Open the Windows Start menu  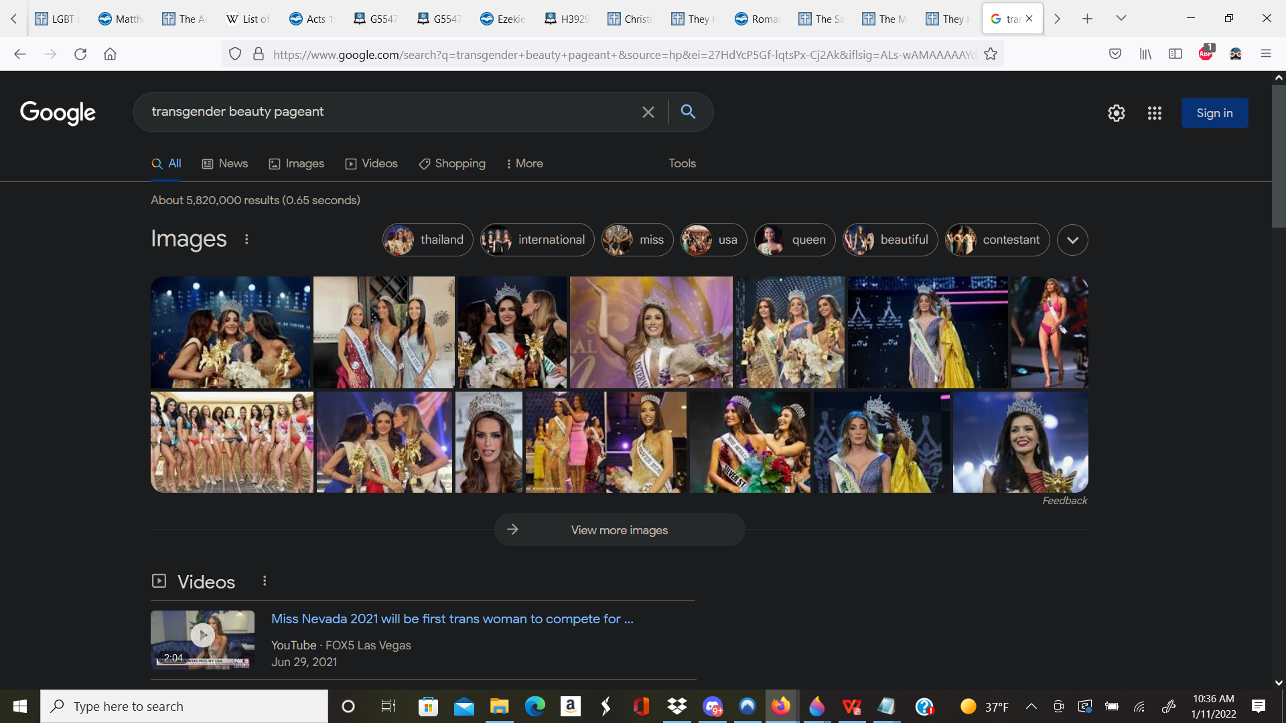coord(20,706)
